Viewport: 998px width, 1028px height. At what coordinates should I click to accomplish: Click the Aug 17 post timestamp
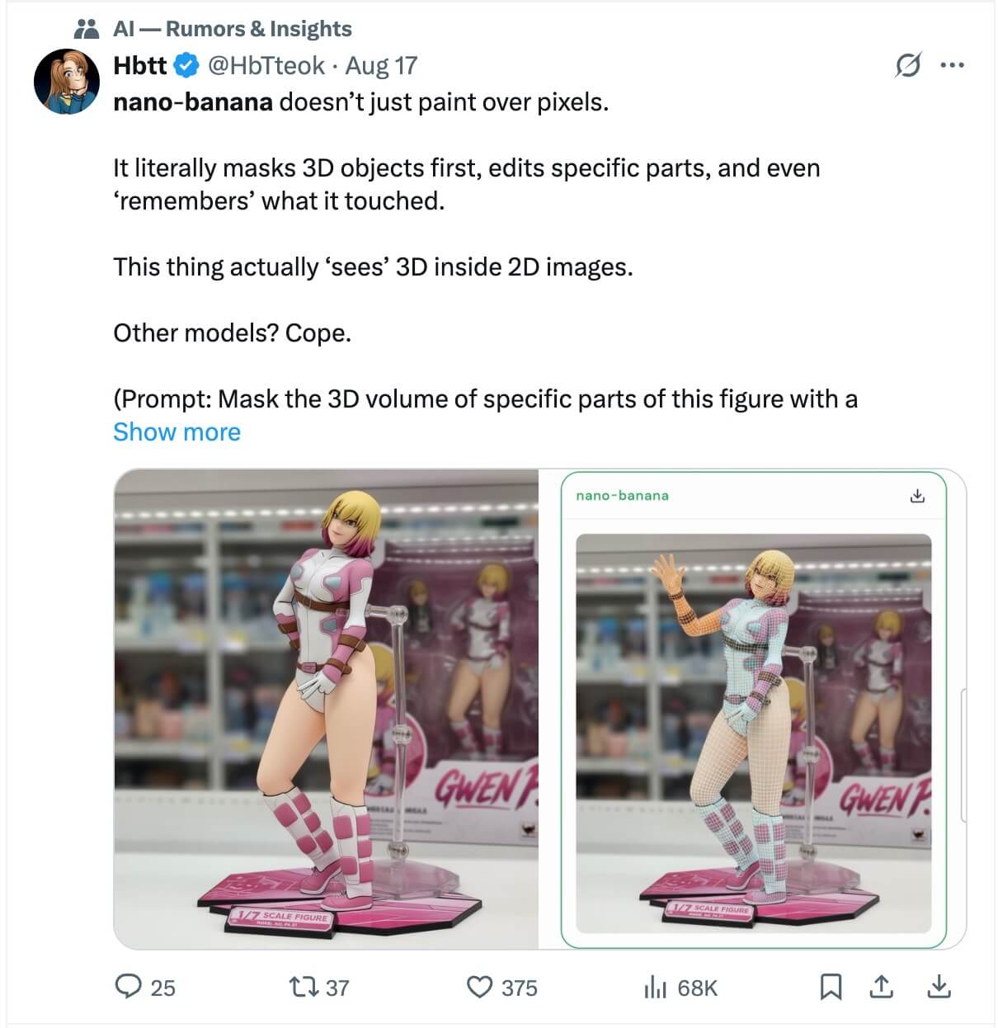381,65
